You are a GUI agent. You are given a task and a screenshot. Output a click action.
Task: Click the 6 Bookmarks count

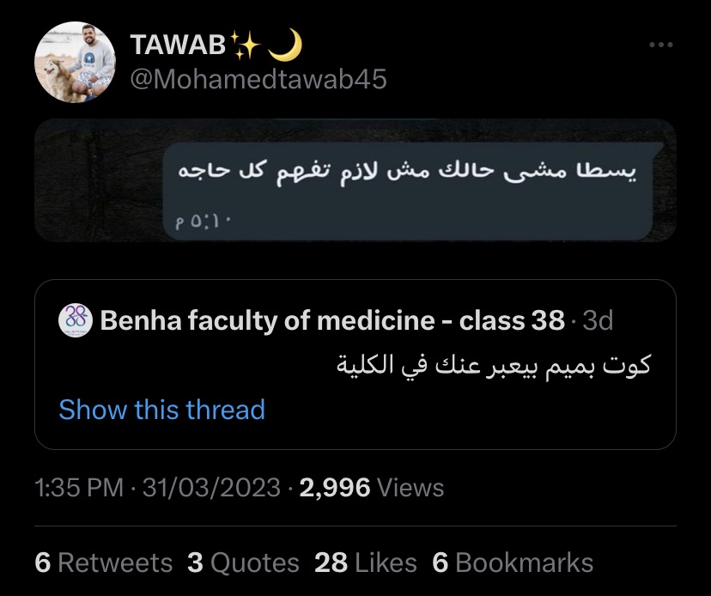(x=513, y=563)
